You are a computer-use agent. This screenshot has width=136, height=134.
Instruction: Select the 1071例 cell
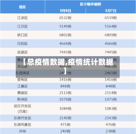click(x=111, y=100)
